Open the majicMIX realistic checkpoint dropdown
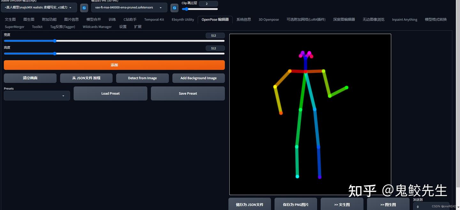The width and height of the screenshot is (460, 210). (x=39, y=8)
